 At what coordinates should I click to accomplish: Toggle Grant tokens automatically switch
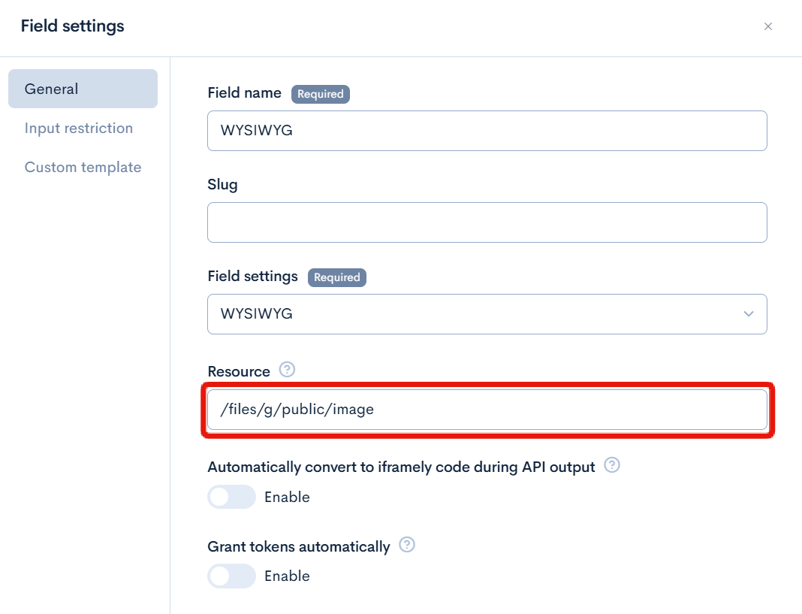click(x=231, y=576)
